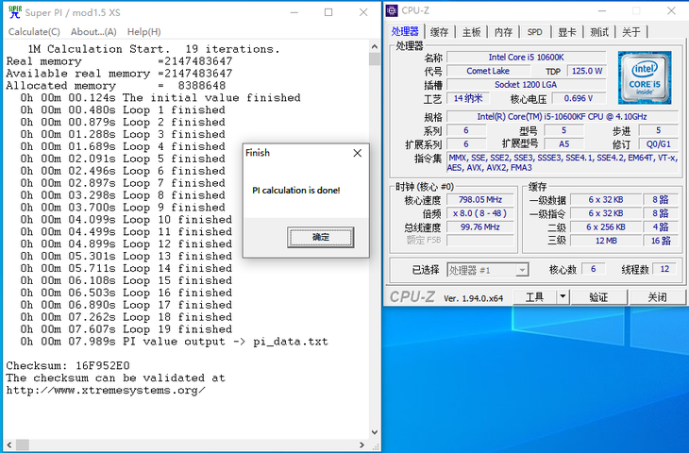
Task: Click the thread count value 12
Action: [x=664, y=269]
